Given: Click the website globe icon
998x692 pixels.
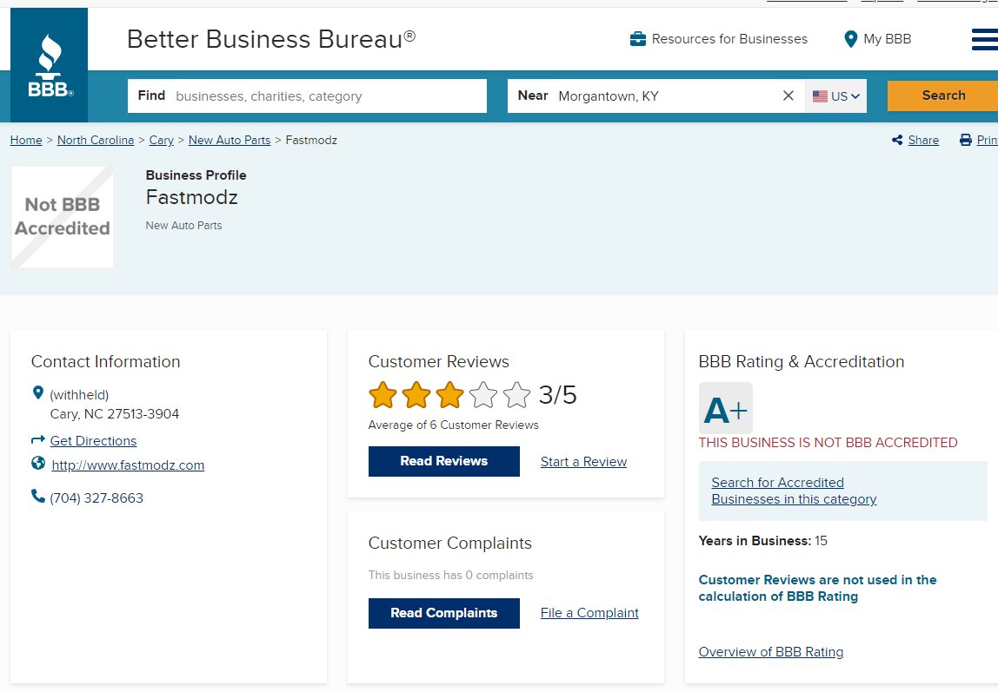Looking at the screenshot, I should 38,464.
